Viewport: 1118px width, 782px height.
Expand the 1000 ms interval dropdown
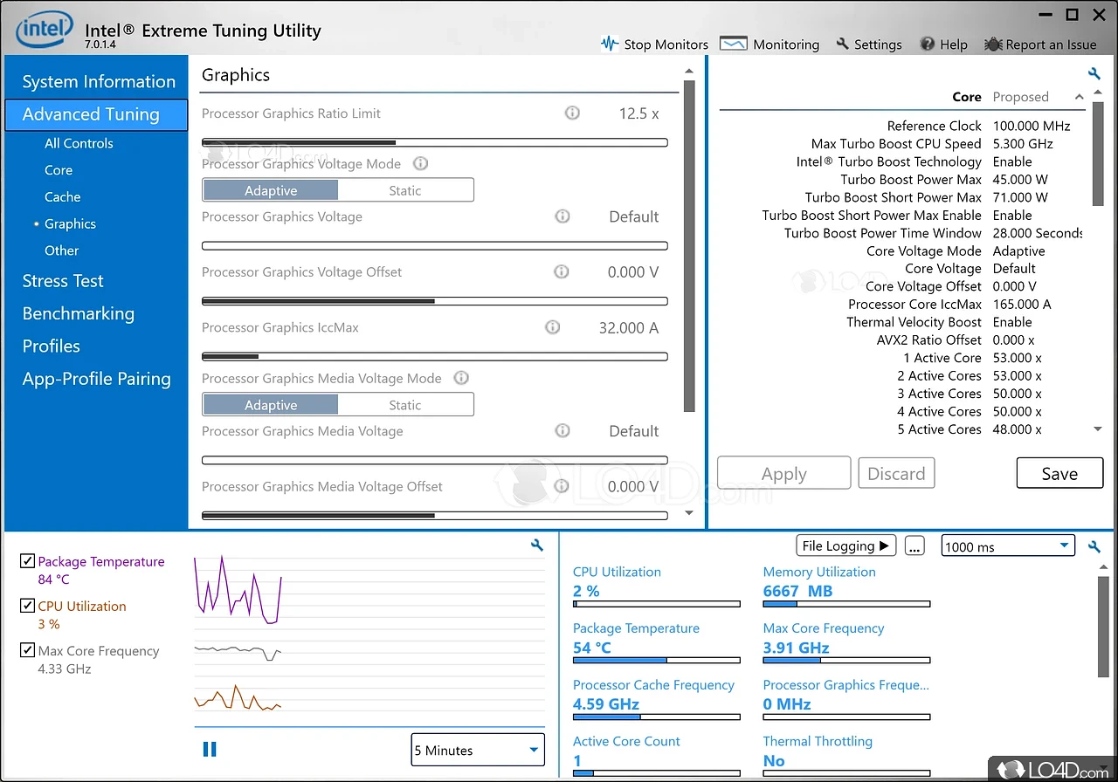[x=1007, y=546]
